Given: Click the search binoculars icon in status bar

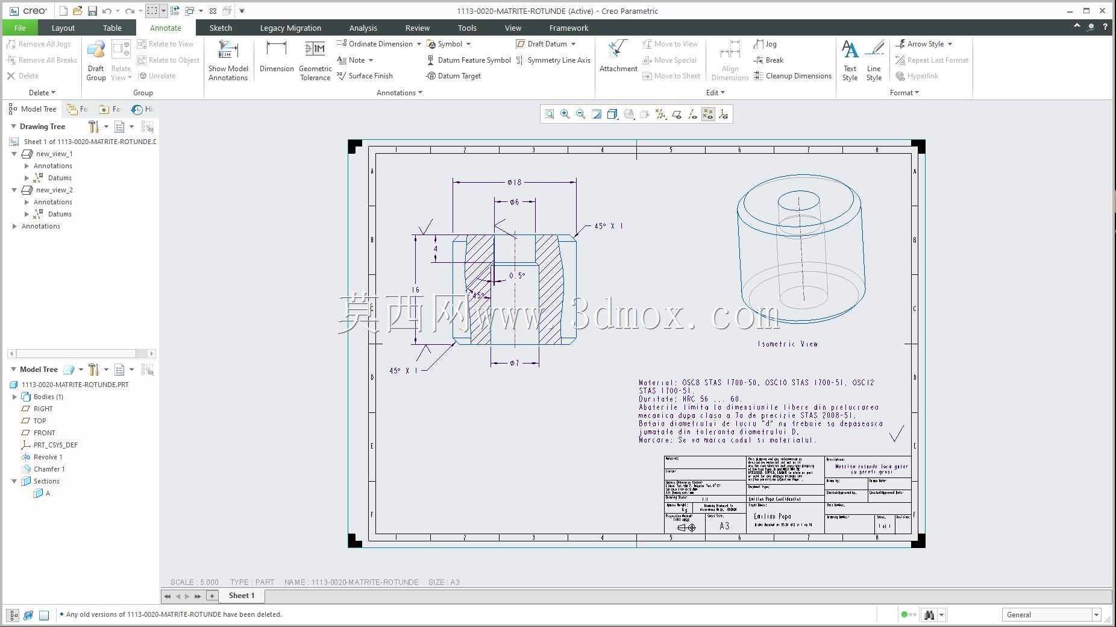Looking at the screenshot, I should pos(929,615).
